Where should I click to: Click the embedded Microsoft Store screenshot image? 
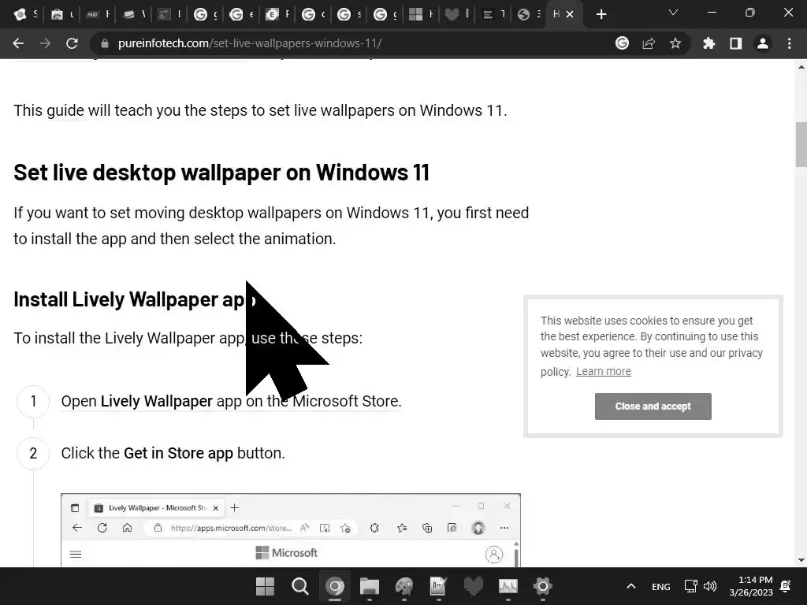click(x=291, y=530)
